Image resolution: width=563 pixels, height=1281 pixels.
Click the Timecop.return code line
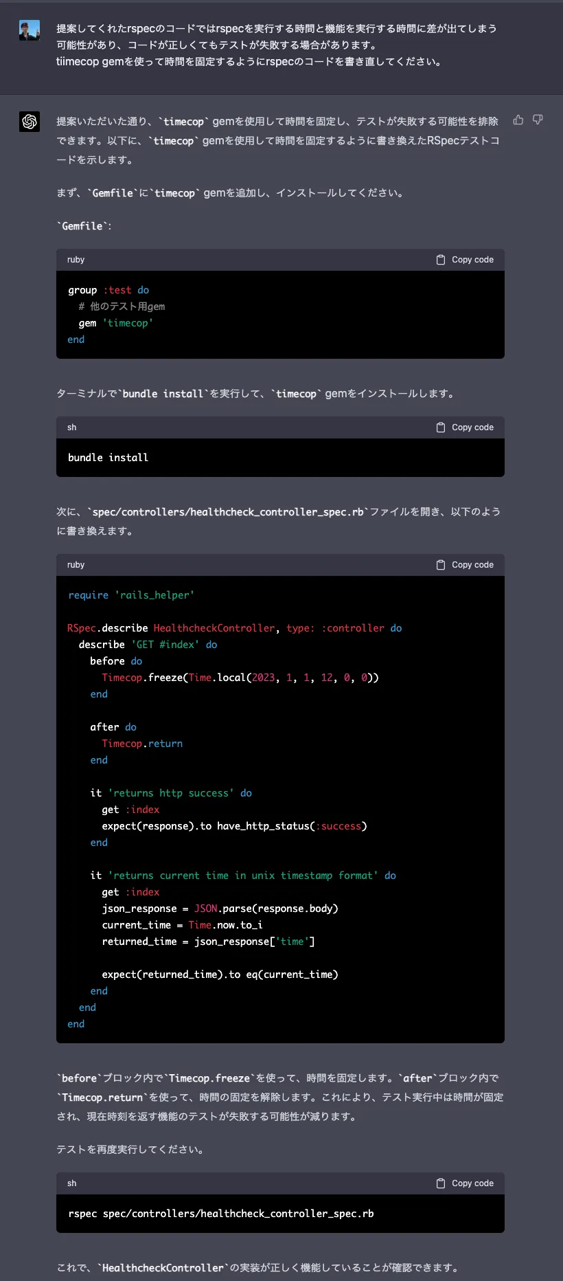coord(142,744)
